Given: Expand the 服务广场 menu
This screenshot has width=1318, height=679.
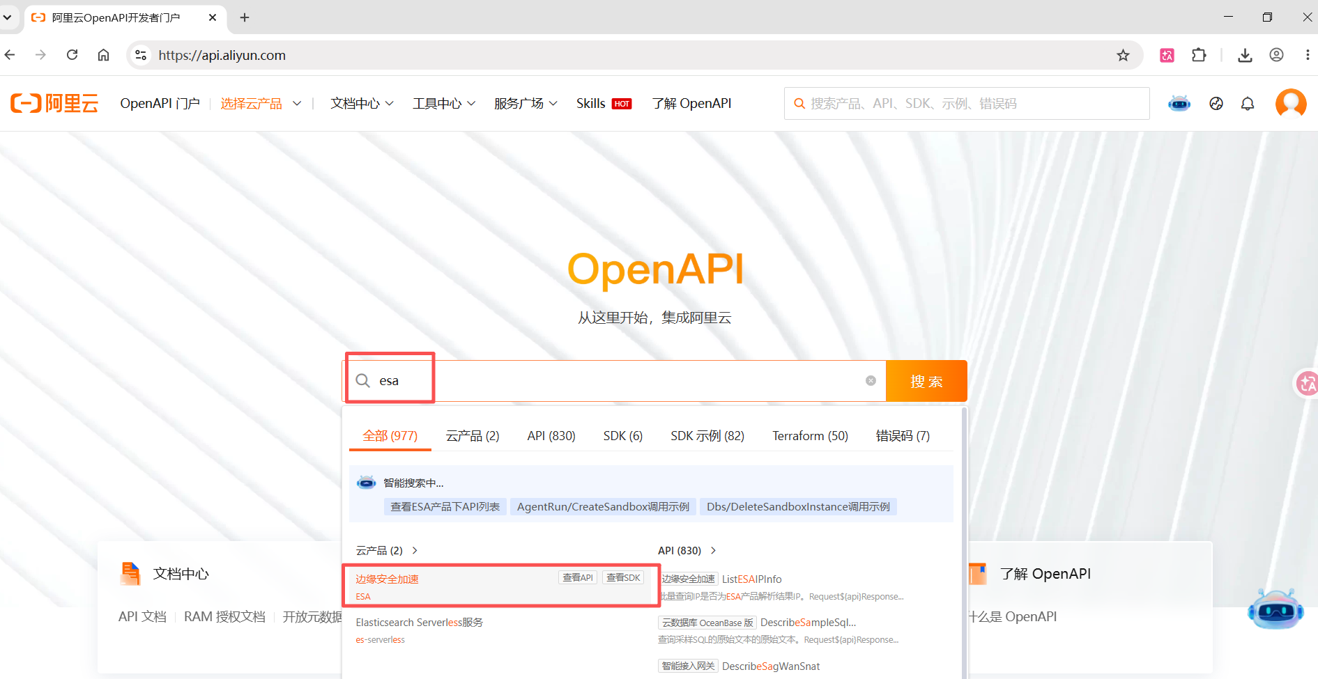Looking at the screenshot, I should pos(526,104).
